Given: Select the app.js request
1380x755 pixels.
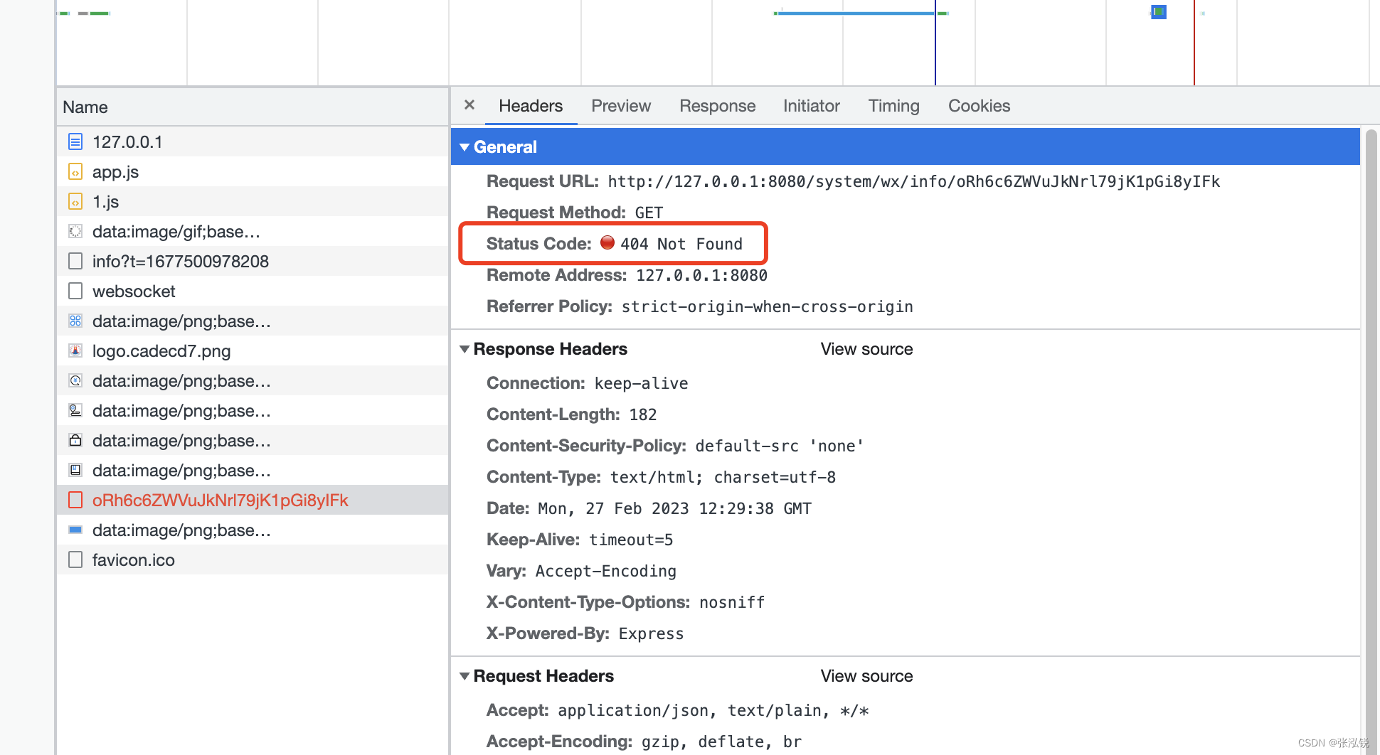Looking at the screenshot, I should point(253,171).
